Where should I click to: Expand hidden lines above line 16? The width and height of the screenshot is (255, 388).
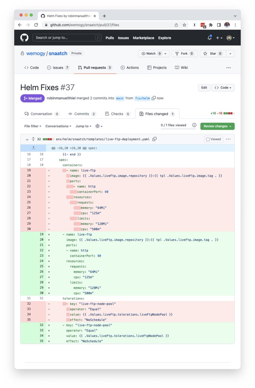[33, 148]
